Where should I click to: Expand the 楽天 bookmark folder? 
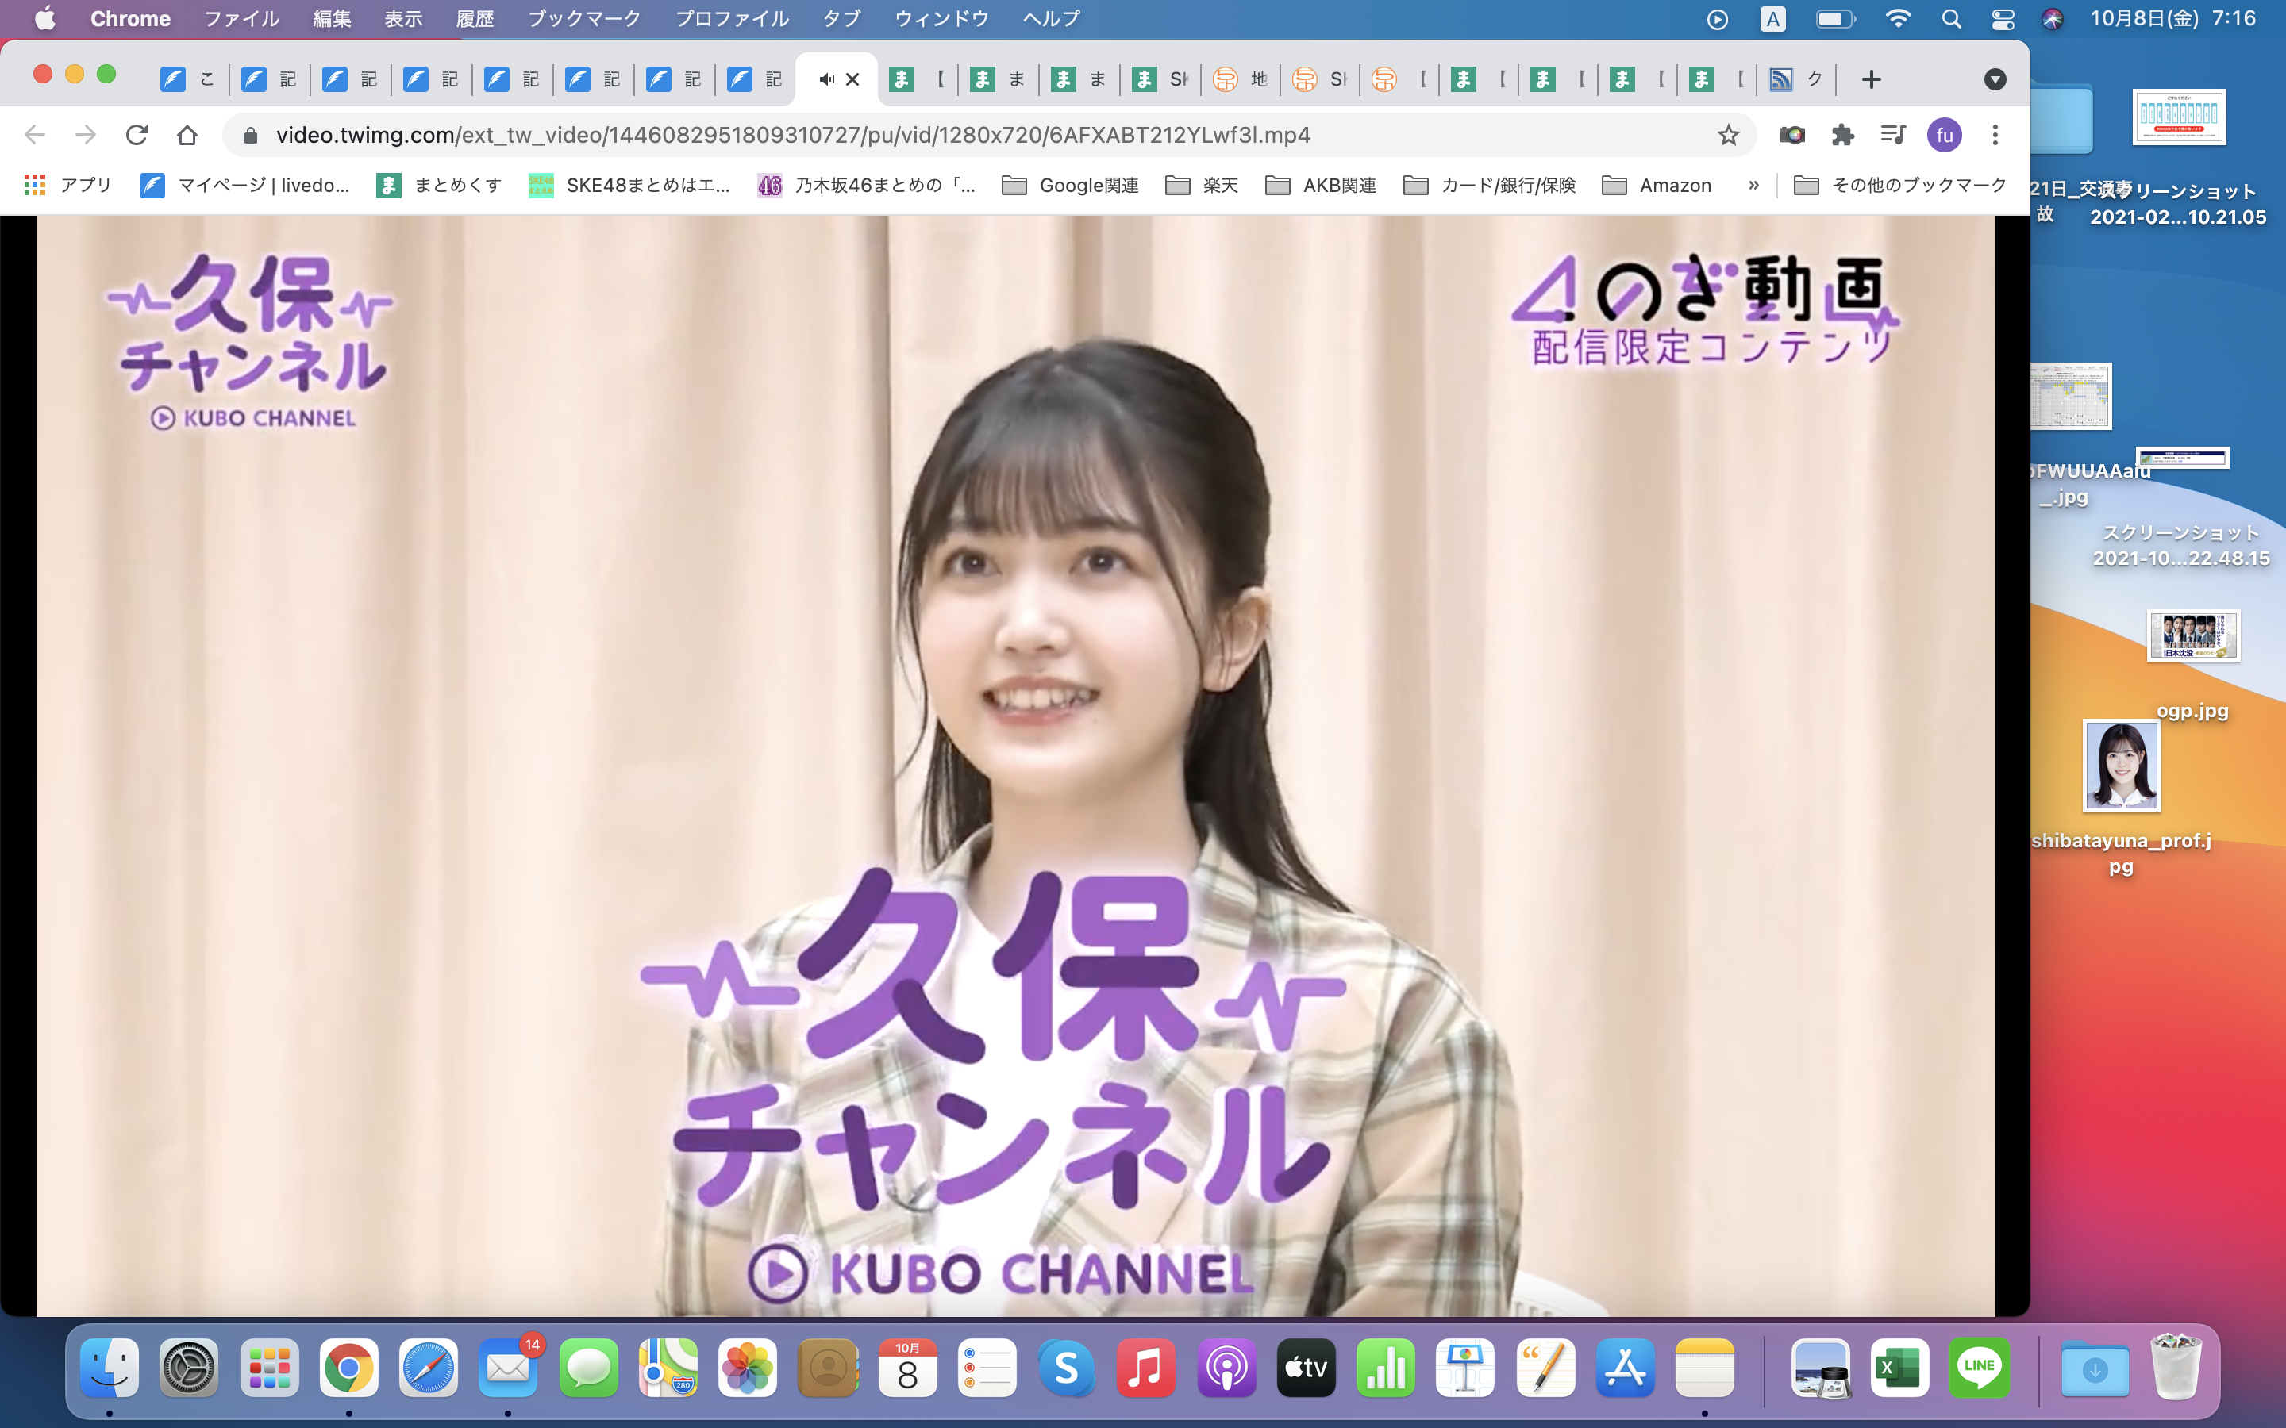coord(1202,185)
